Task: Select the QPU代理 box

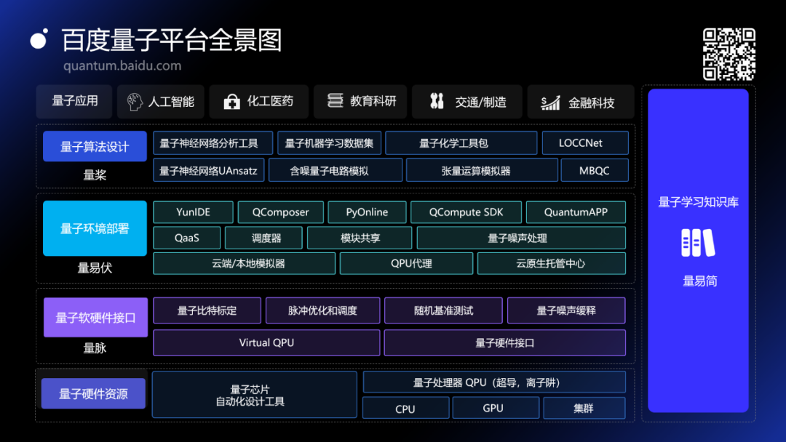Action: pyautogui.click(x=407, y=263)
